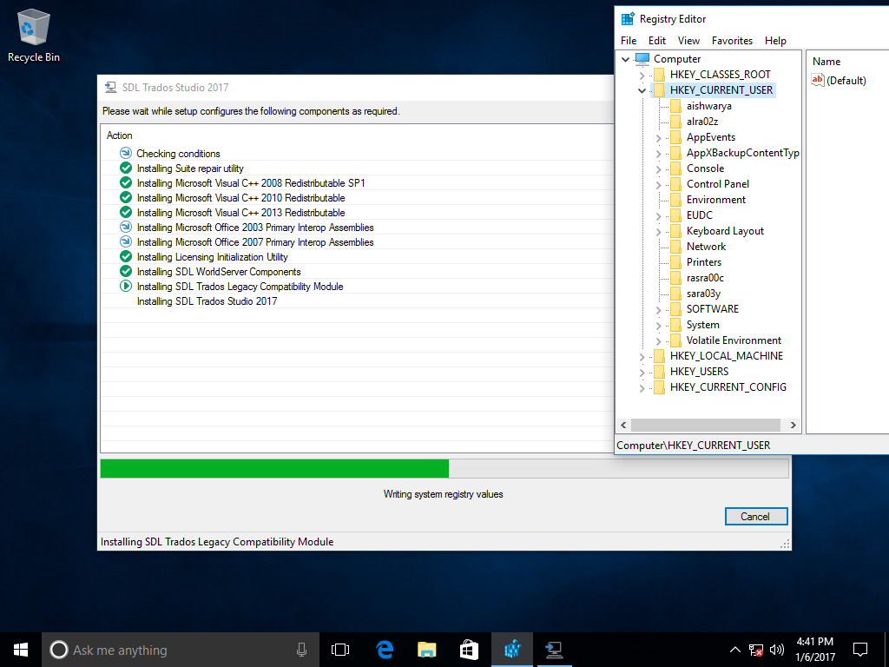Click the Registry Editor title bar icon
Image resolution: width=889 pixels, height=667 pixels.
coord(628,19)
